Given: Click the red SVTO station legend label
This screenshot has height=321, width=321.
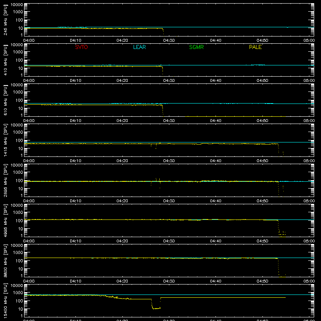Looking at the screenshot, I should (x=81, y=47).
